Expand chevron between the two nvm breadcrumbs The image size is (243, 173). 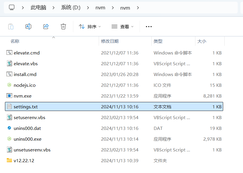pos(113,8)
